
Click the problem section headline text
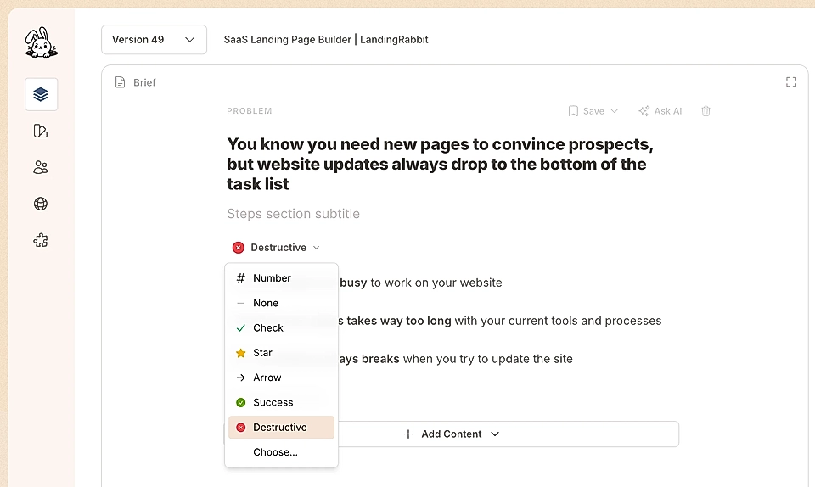[x=440, y=164]
